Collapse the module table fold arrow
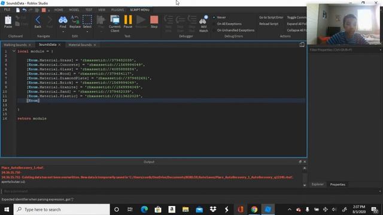 pos(14,51)
